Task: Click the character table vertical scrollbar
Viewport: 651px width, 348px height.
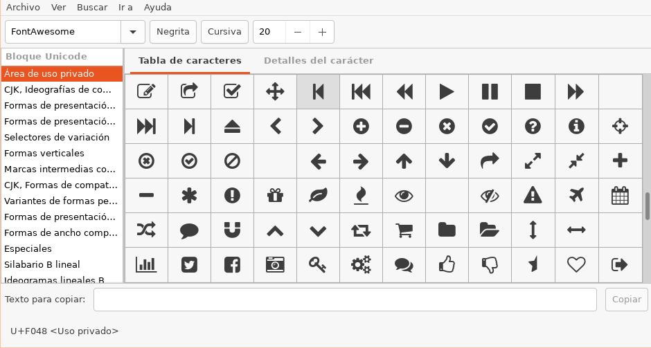Action: [648, 206]
